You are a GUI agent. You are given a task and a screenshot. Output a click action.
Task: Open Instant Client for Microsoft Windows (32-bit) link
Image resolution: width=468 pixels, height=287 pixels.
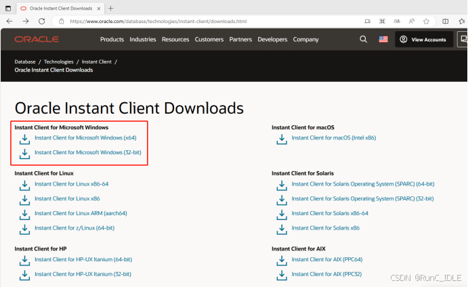click(x=88, y=152)
